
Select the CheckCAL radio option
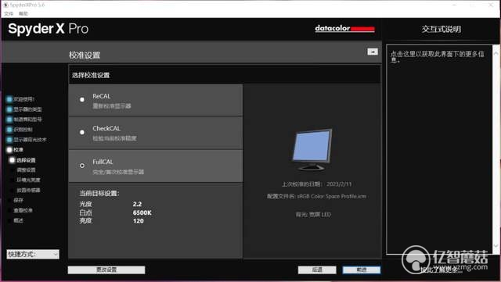click(82, 132)
